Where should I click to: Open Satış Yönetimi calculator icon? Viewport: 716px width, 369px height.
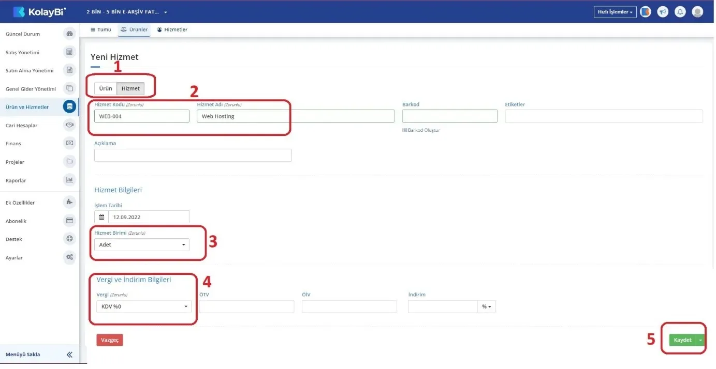click(x=69, y=52)
